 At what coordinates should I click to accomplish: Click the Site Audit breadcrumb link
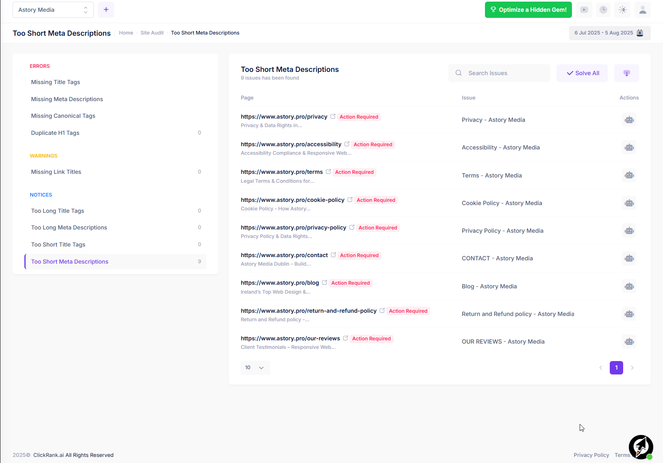(152, 33)
